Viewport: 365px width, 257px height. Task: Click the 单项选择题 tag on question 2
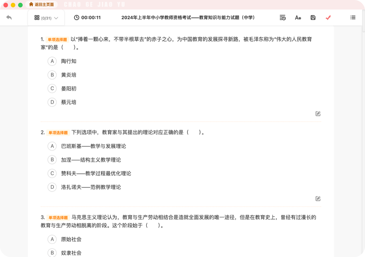pyautogui.click(x=58, y=133)
